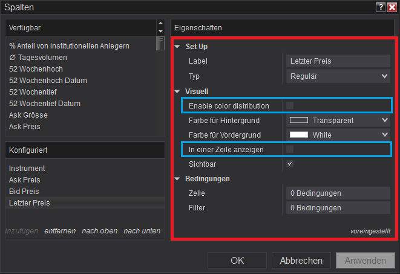Click the Abbrechen button
This screenshot has height=274, width=400.
point(301,261)
